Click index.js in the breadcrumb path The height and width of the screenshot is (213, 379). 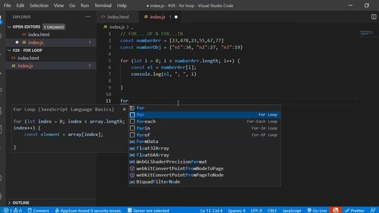(x=117, y=27)
